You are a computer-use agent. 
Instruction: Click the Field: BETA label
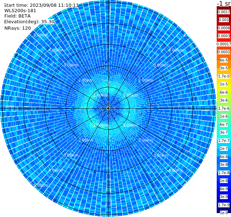click(x=17, y=16)
